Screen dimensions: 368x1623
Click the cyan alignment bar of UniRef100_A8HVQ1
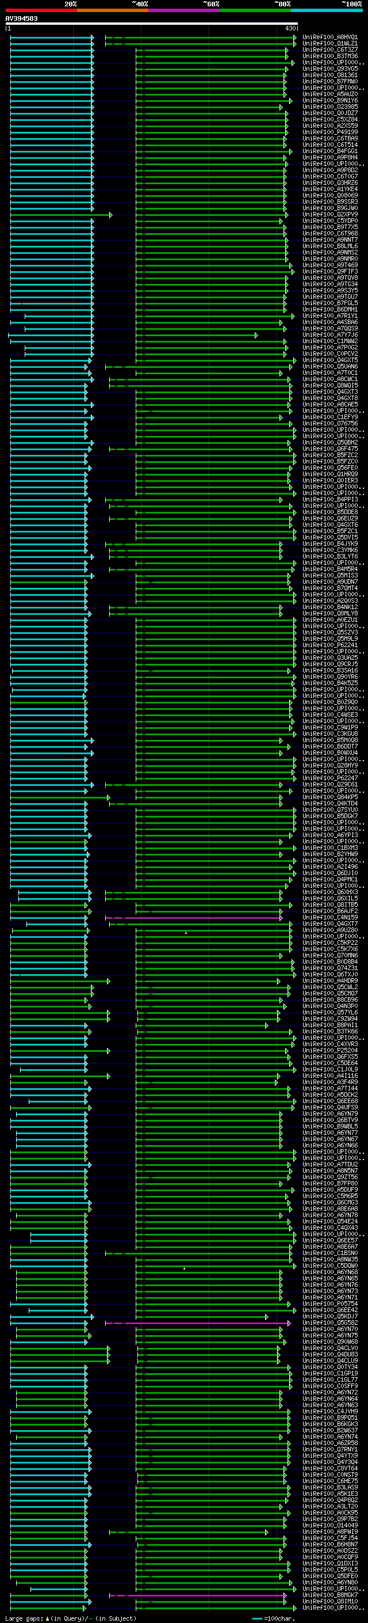pos(52,37)
